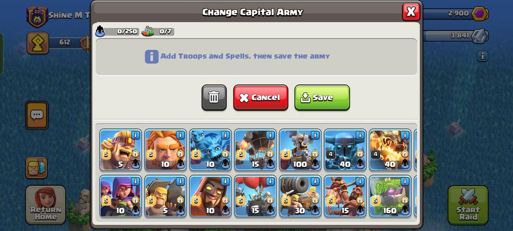Add Super Dragon costing 100 housing
513x231 pixels.
pyautogui.click(x=300, y=150)
